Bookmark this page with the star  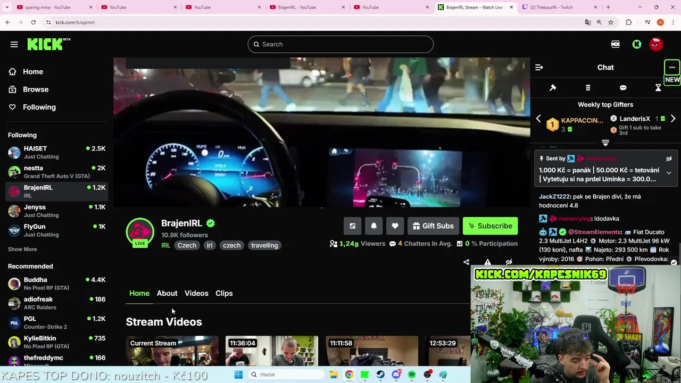coord(611,22)
